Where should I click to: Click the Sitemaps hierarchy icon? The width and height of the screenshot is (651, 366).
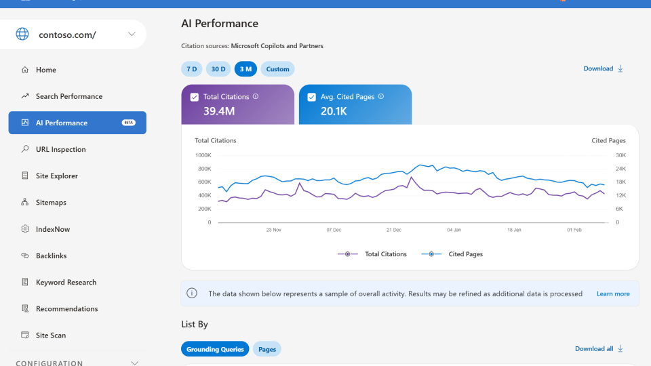25,202
